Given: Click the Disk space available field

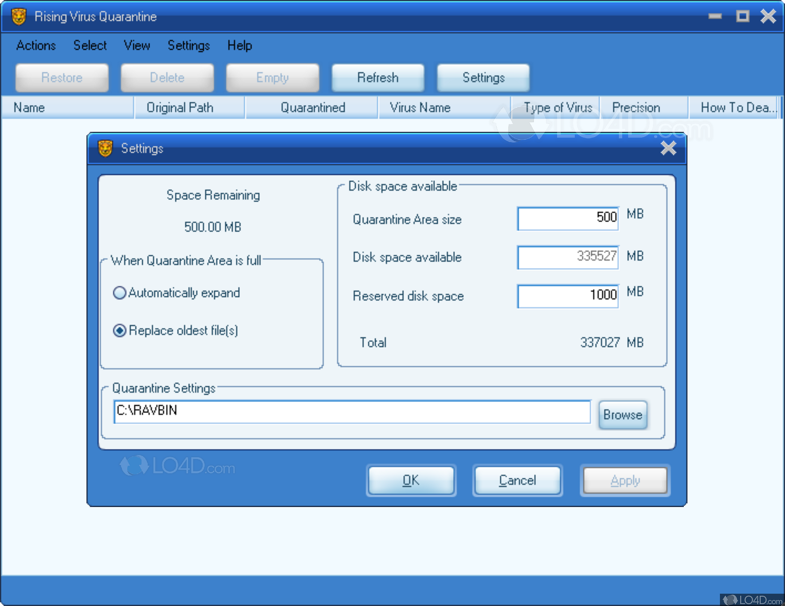Looking at the screenshot, I should coord(568,257).
